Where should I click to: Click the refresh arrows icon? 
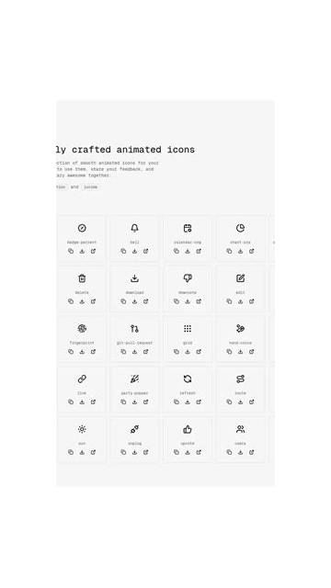pyautogui.click(x=188, y=379)
